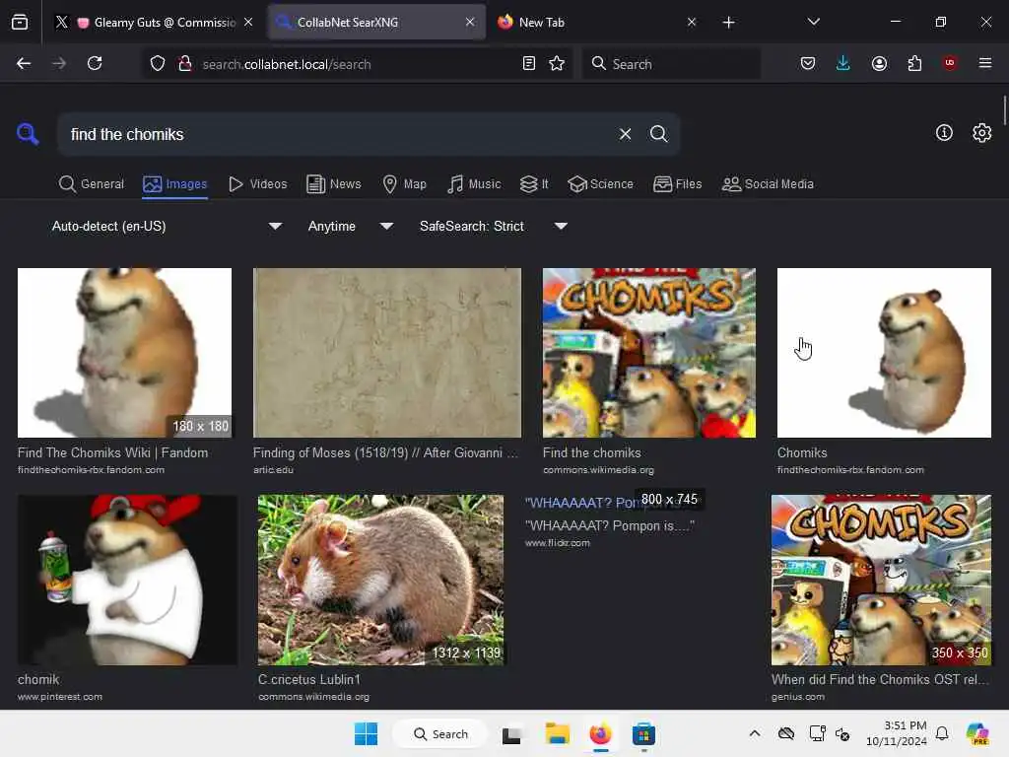Screen dimensions: 1009x757
Task: Open the SearXNG about info icon
Action: pos(944,133)
